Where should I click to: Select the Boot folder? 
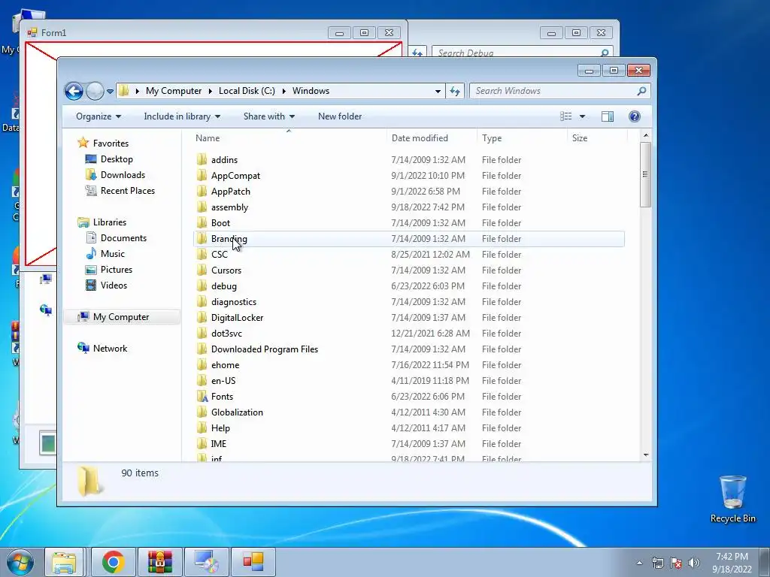tap(220, 222)
